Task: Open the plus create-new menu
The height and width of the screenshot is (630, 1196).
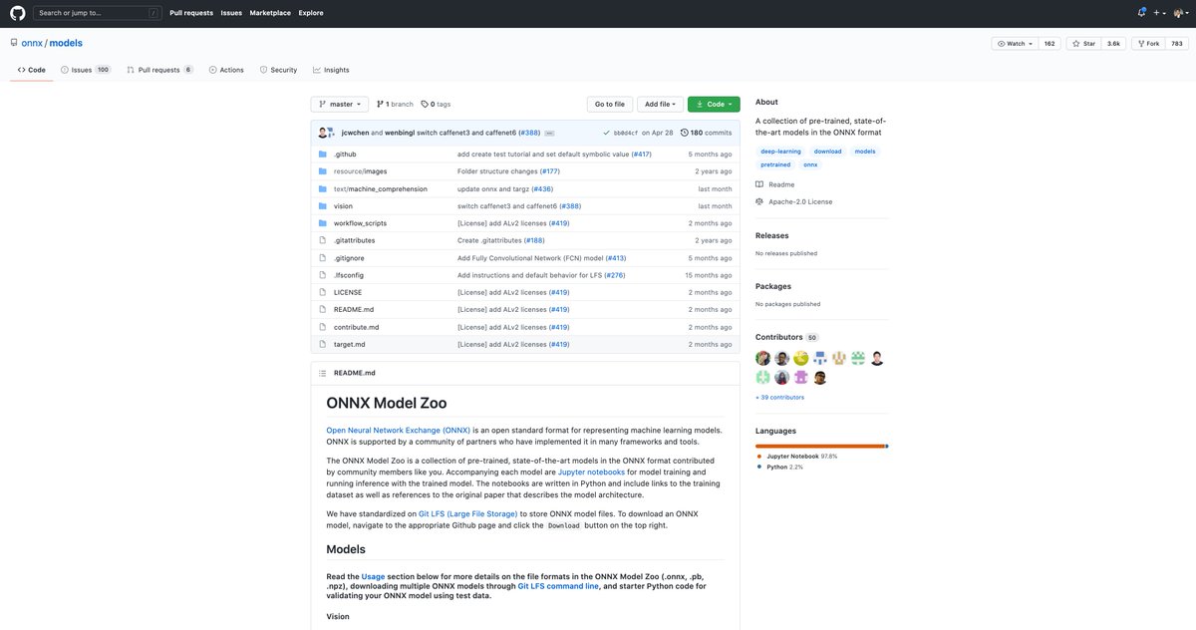Action: click(x=1159, y=13)
